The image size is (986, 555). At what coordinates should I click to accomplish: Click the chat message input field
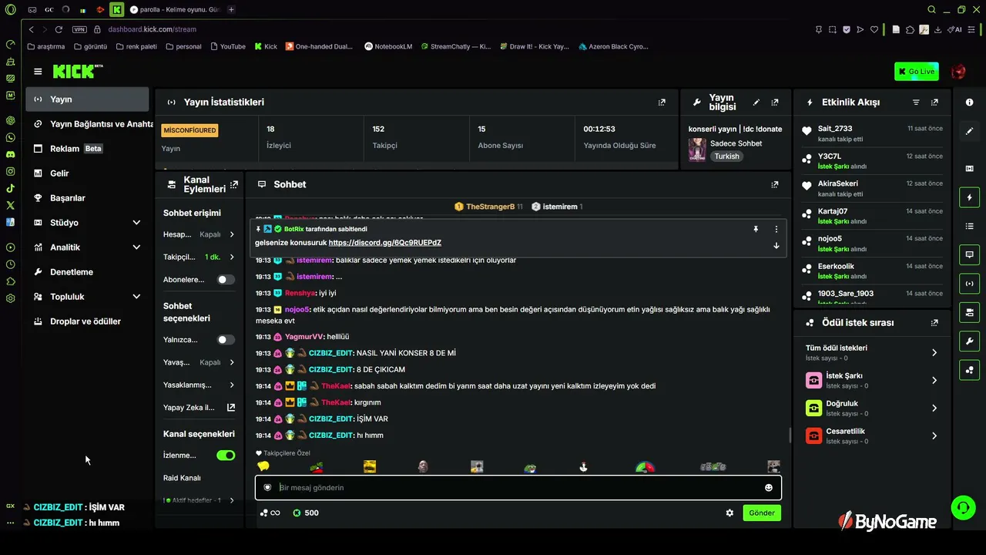click(518, 487)
